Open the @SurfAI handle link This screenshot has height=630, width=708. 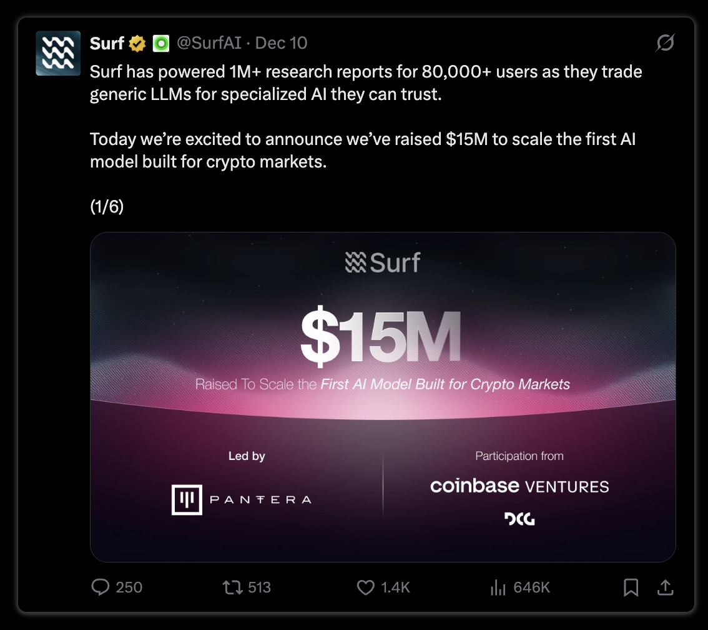(x=209, y=43)
